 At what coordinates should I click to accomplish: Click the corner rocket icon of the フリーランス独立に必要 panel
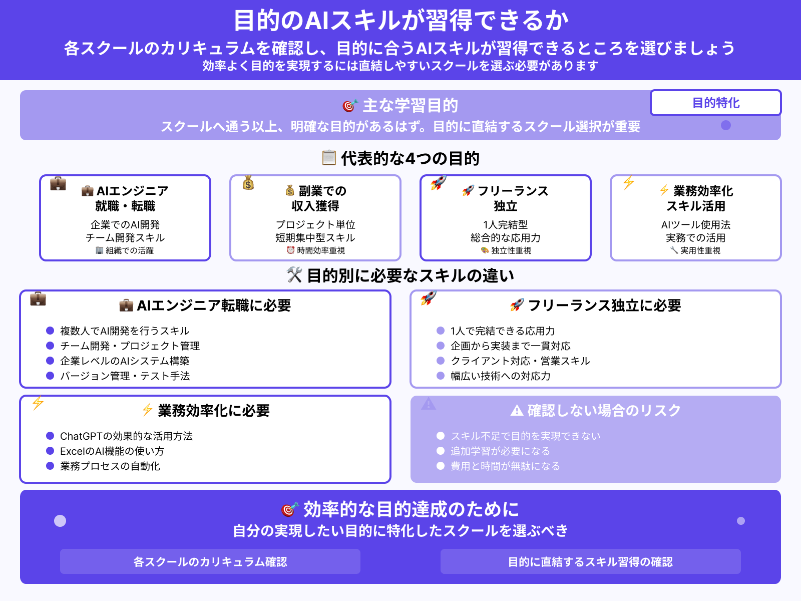429,299
